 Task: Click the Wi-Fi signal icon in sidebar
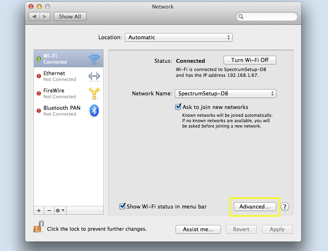tap(94, 59)
